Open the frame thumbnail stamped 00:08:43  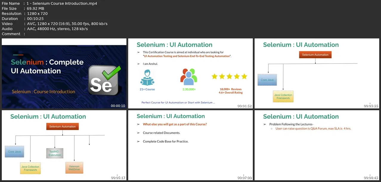(x=317, y=145)
